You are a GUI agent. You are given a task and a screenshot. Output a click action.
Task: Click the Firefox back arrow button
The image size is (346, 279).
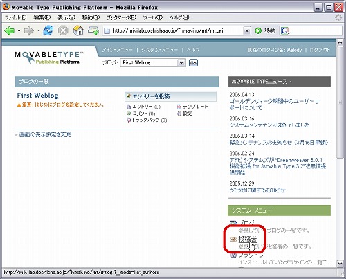pyautogui.click(x=10, y=30)
